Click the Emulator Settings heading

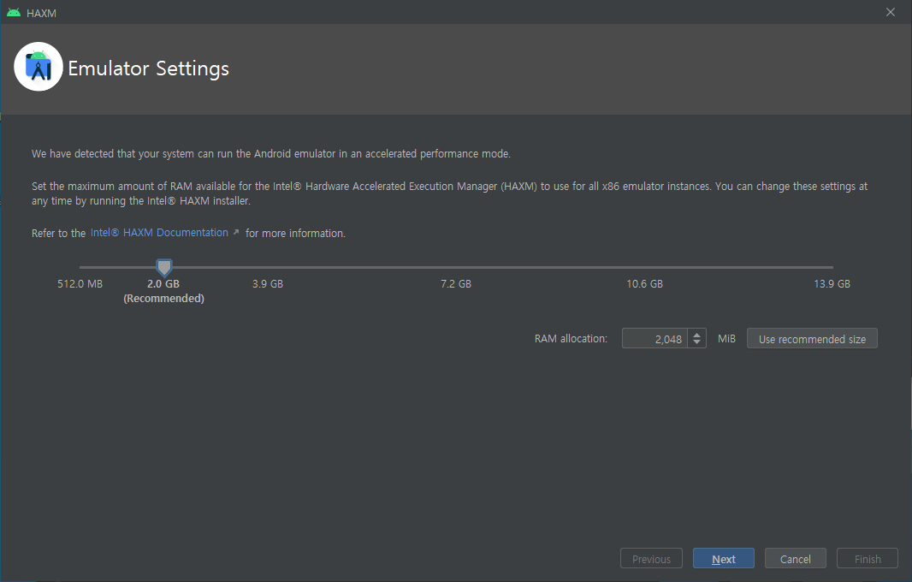[148, 68]
